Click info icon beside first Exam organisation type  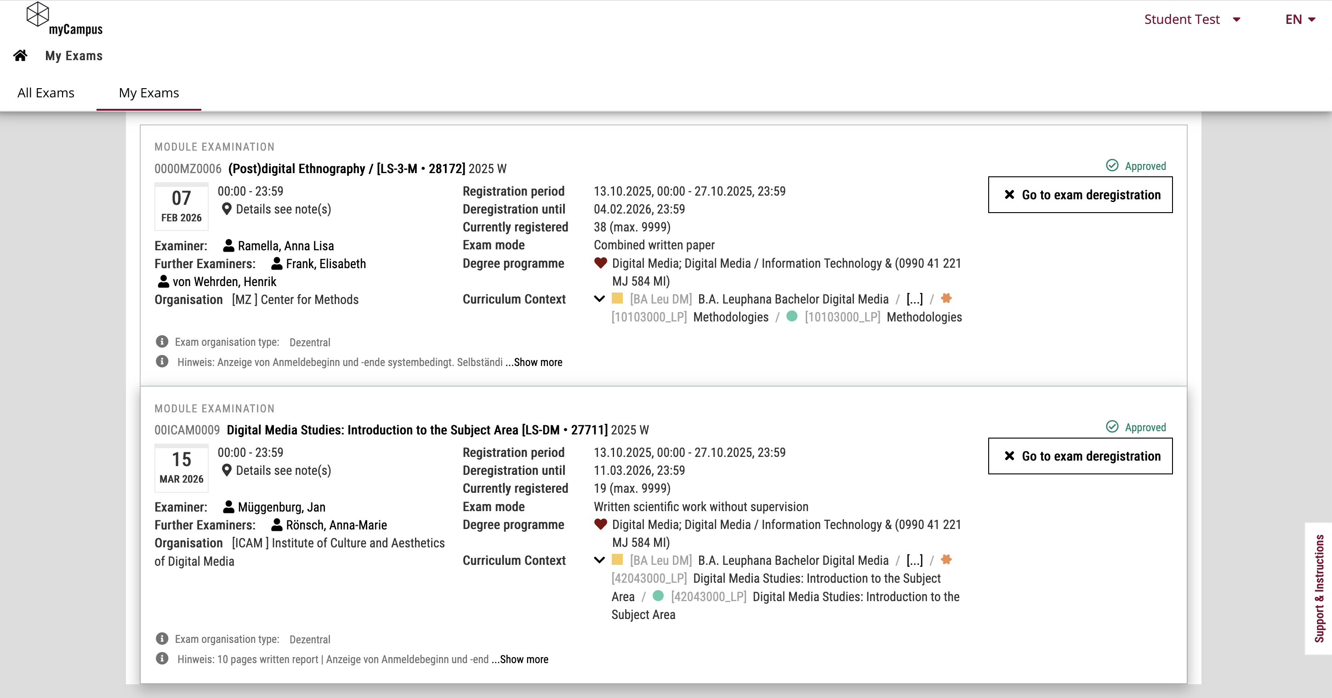tap(162, 342)
